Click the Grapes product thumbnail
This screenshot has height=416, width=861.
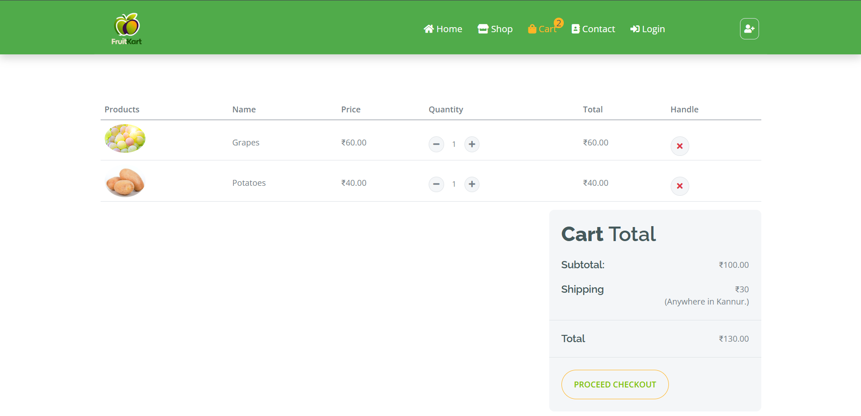pos(125,139)
